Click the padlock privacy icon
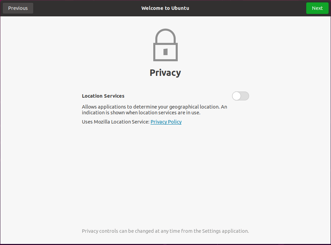This screenshot has height=245, width=331. [165, 45]
